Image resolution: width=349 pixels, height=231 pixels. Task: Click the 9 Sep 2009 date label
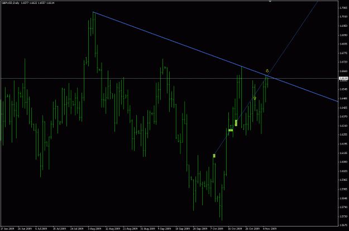click(x=165, y=229)
